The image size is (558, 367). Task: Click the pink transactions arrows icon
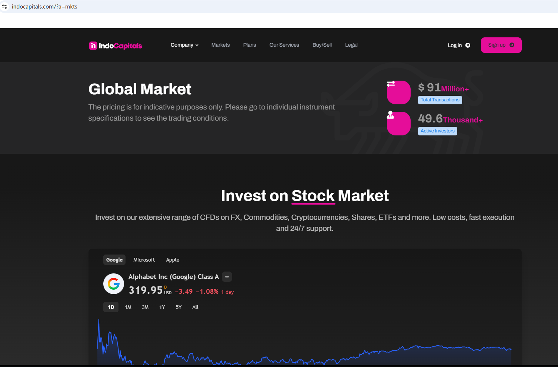pyautogui.click(x=398, y=92)
